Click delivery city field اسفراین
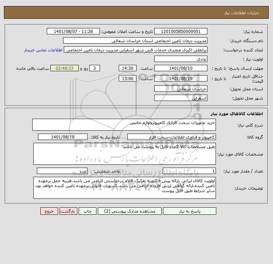Screen dimensions: 273x264 181,98
